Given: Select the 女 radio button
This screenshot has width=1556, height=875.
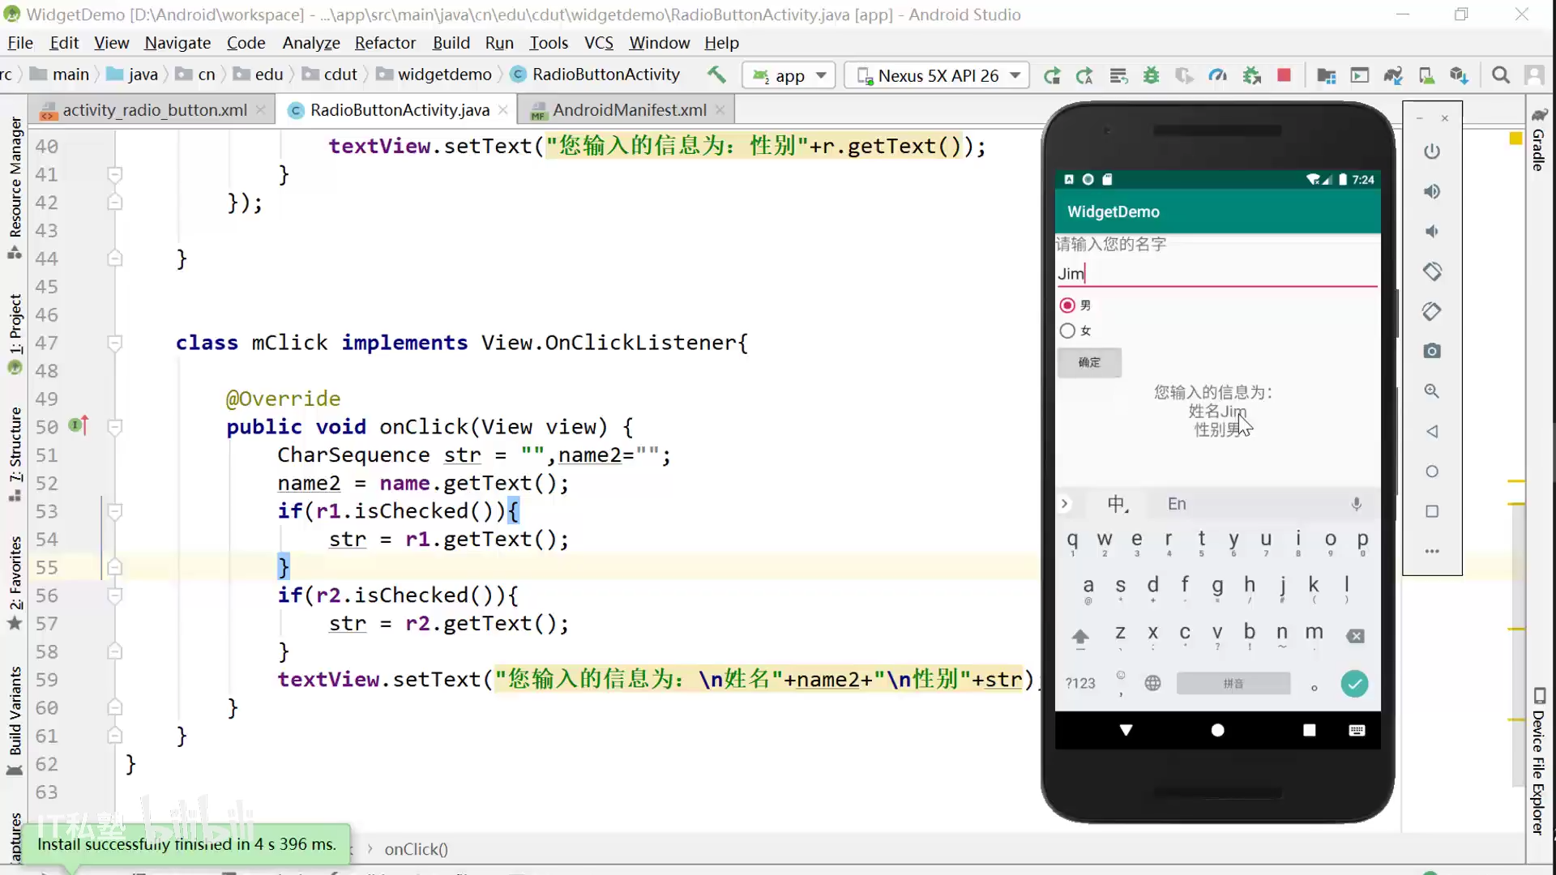Looking at the screenshot, I should point(1067,331).
